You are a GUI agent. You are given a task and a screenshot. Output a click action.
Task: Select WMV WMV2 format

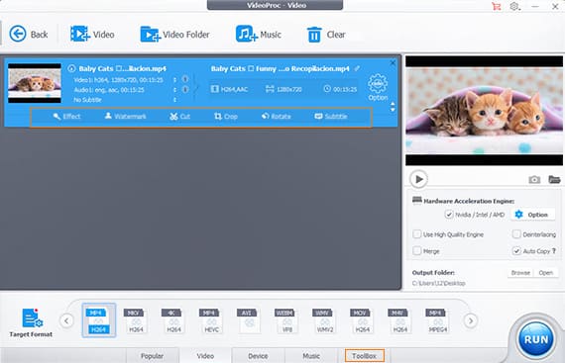pos(323,320)
